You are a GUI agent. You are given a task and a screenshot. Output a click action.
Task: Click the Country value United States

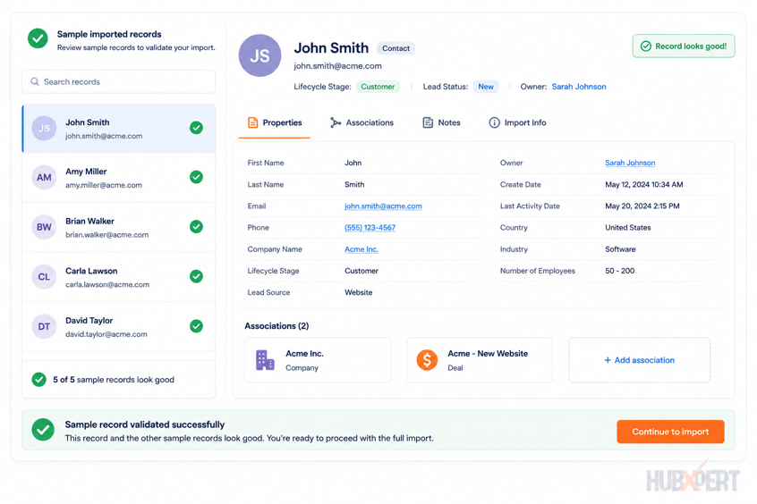627,228
